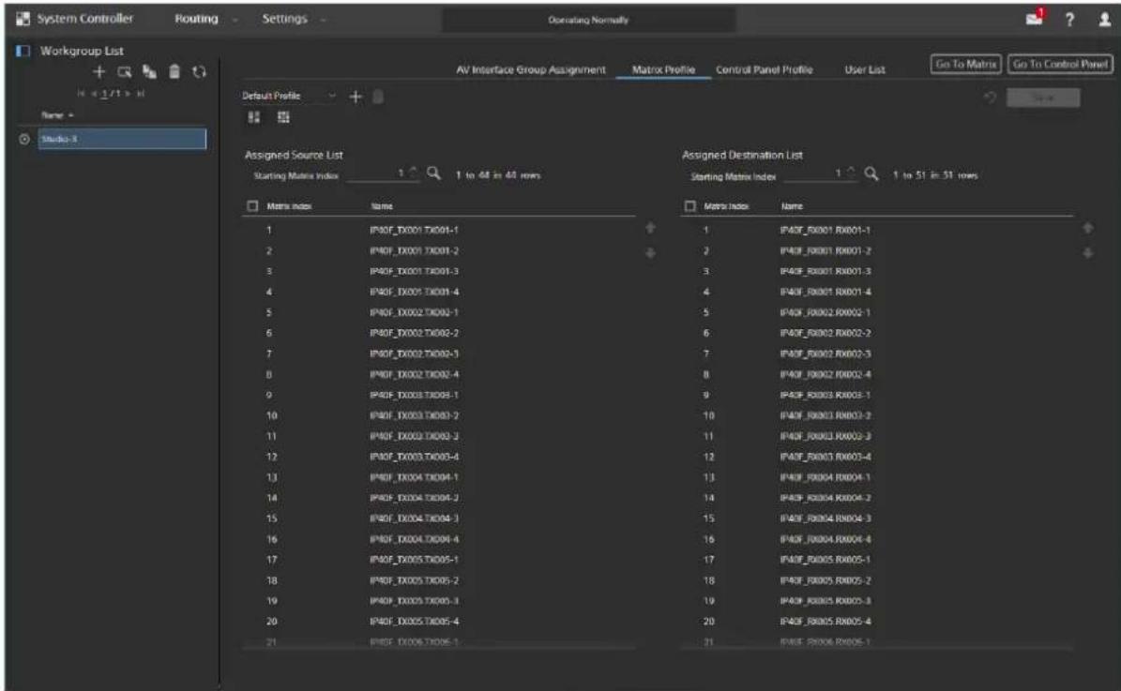Click the Operating Normally status bar
Image resolution: width=1121 pixels, height=691 pixels.
(x=588, y=20)
